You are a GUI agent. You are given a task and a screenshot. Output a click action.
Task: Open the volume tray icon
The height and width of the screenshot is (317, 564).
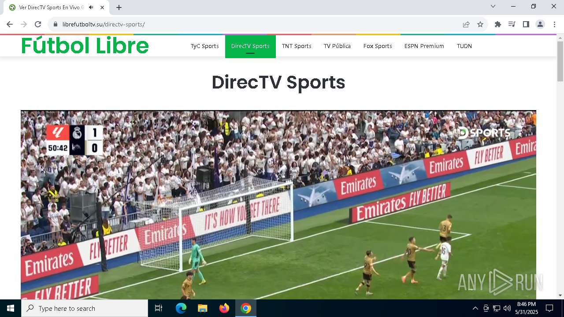[507, 308]
